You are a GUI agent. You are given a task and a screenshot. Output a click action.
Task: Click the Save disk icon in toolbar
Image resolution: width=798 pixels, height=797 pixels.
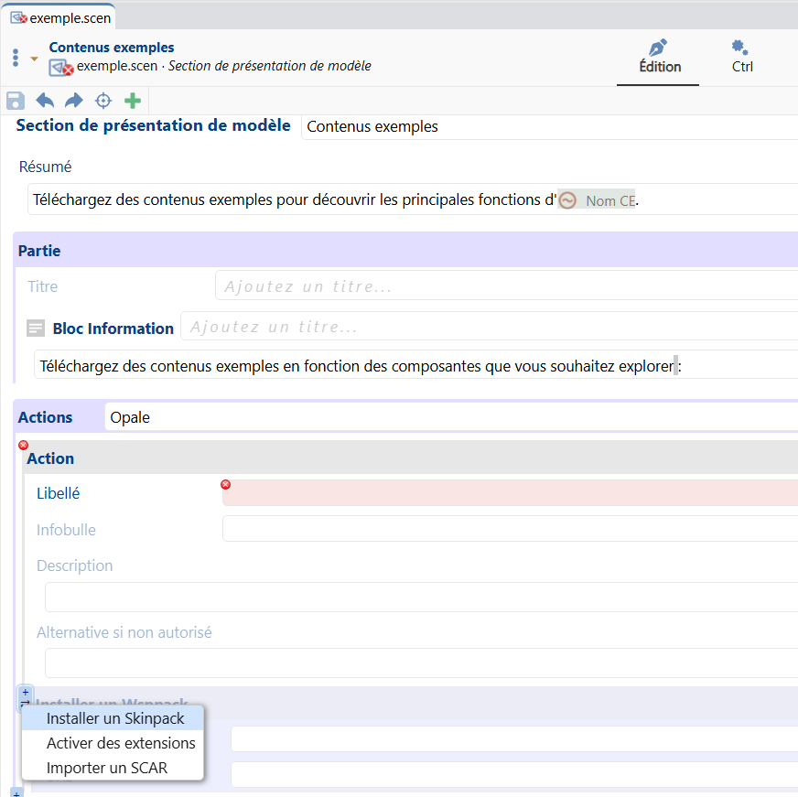point(16,101)
